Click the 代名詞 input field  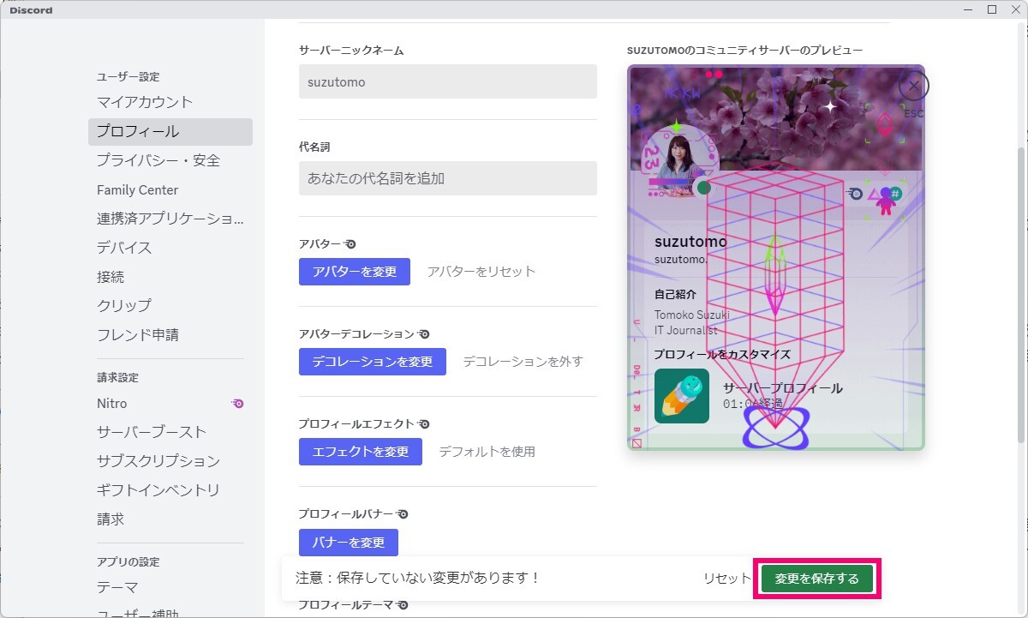click(x=448, y=178)
